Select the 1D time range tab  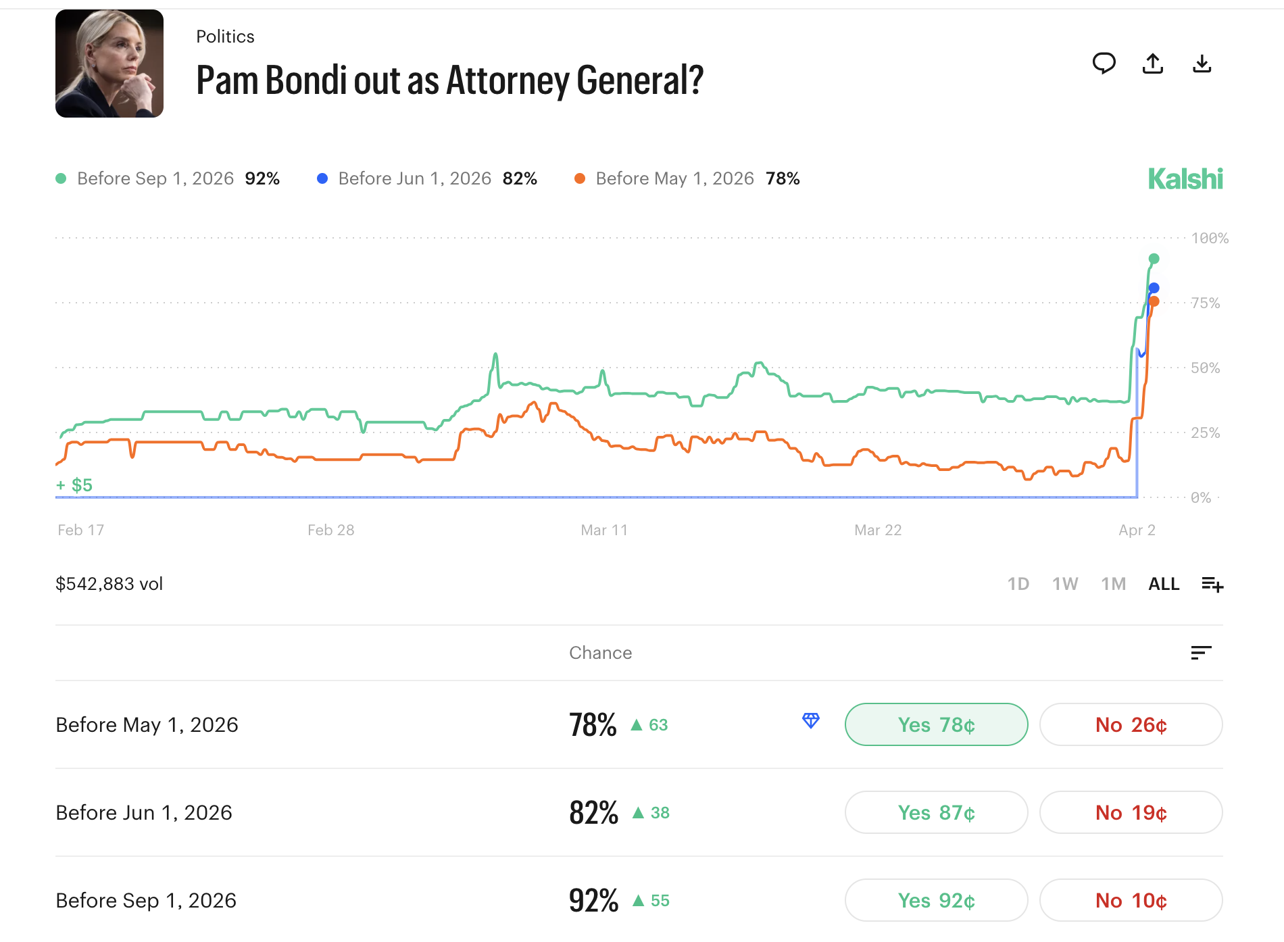[x=1018, y=584]
